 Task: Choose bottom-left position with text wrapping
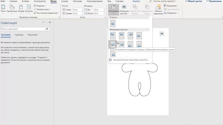tap(130, 44)
